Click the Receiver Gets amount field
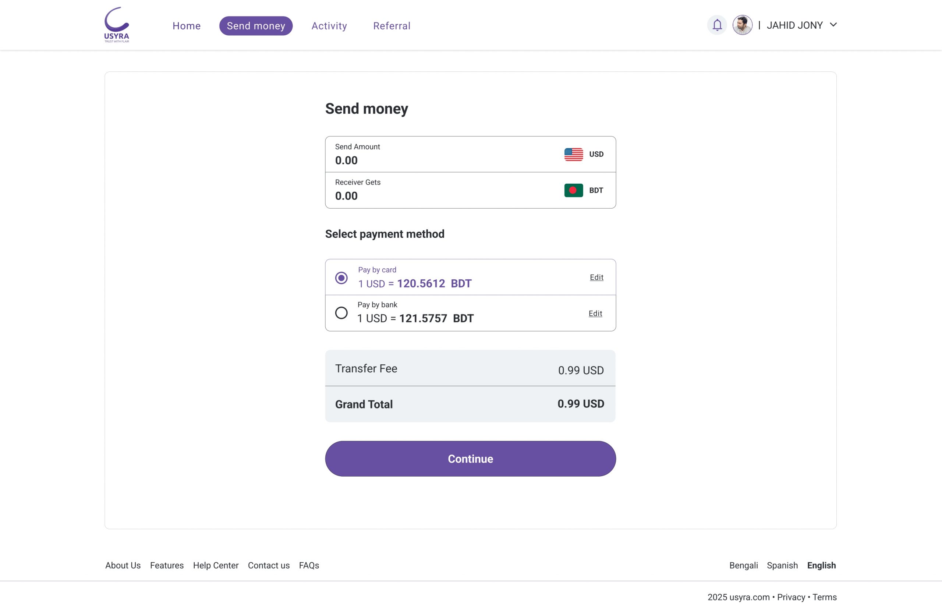942x612 pixels. 435,196
